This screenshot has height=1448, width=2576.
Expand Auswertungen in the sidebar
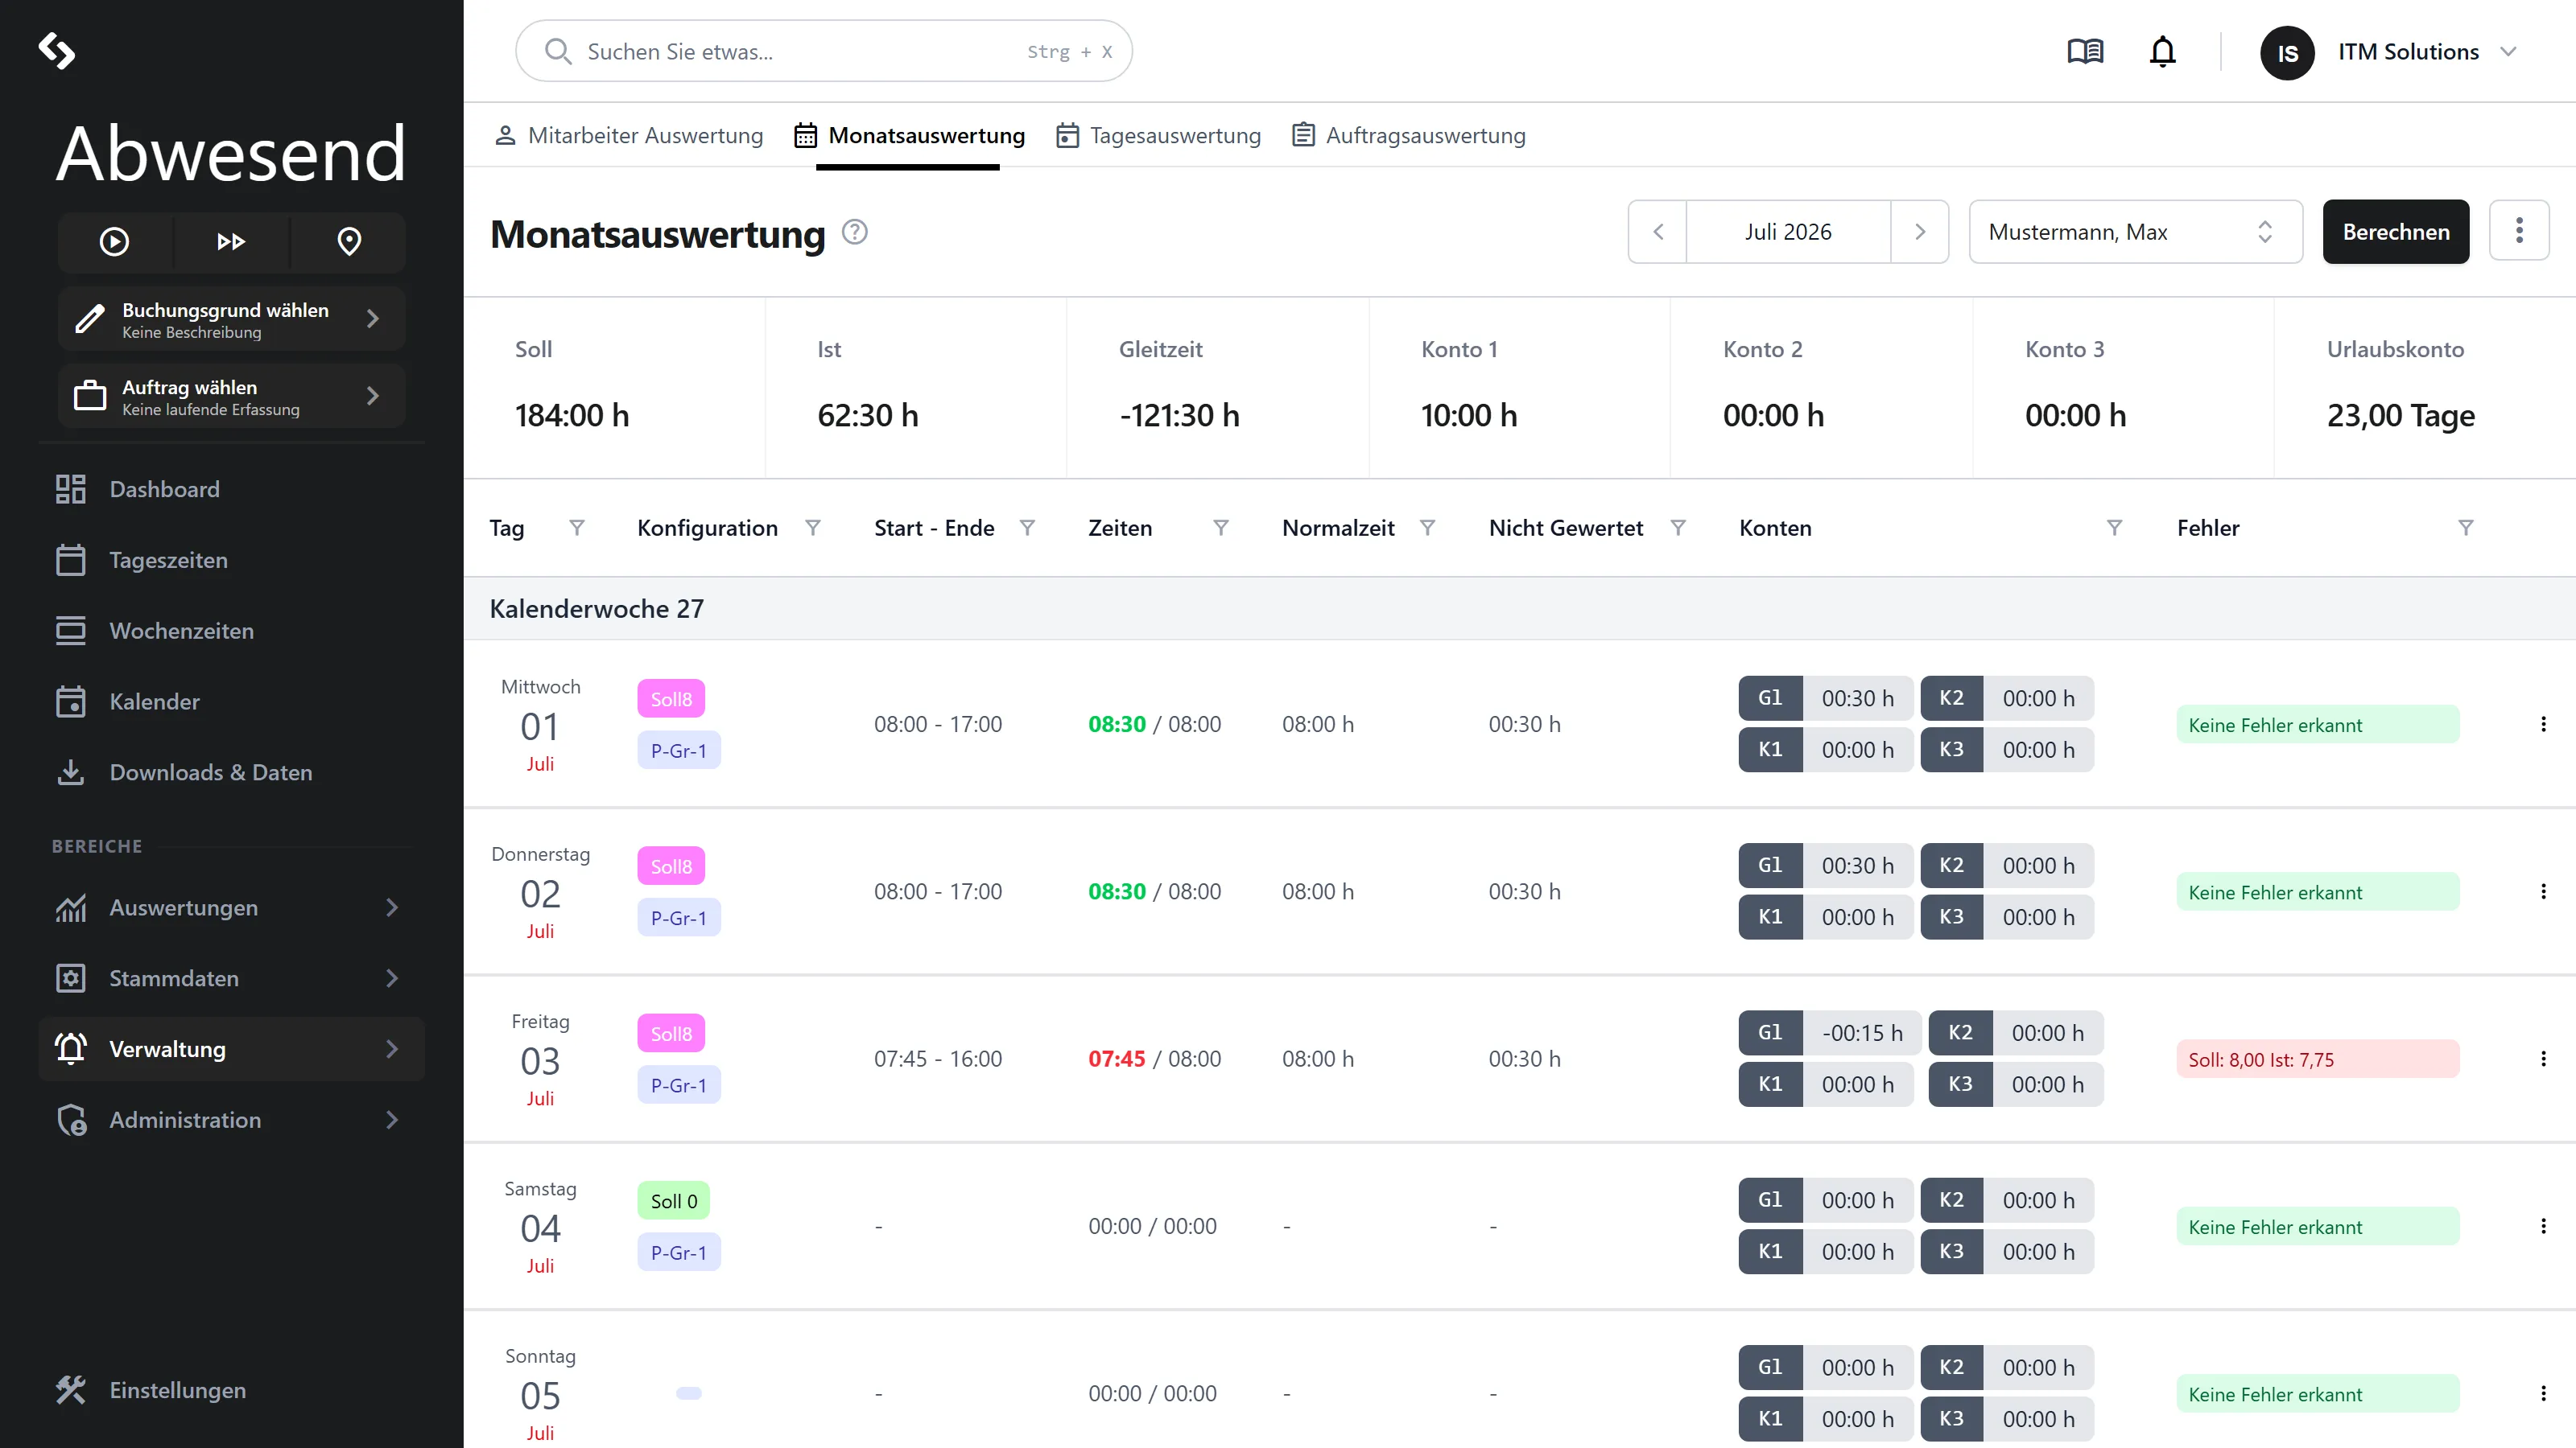[x=231, y=908]
